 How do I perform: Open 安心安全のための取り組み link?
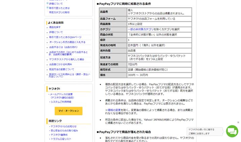coord(64,131)
